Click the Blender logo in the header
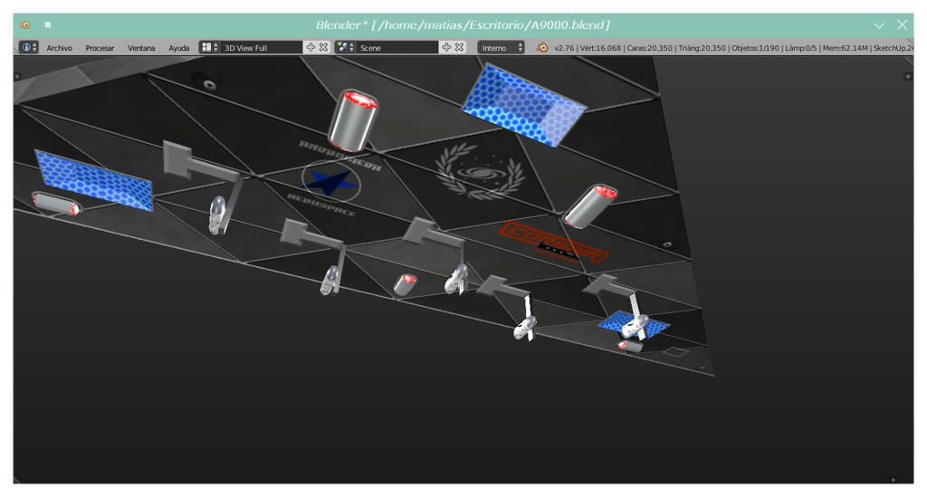The image size is (927, 497). point(541,47)
